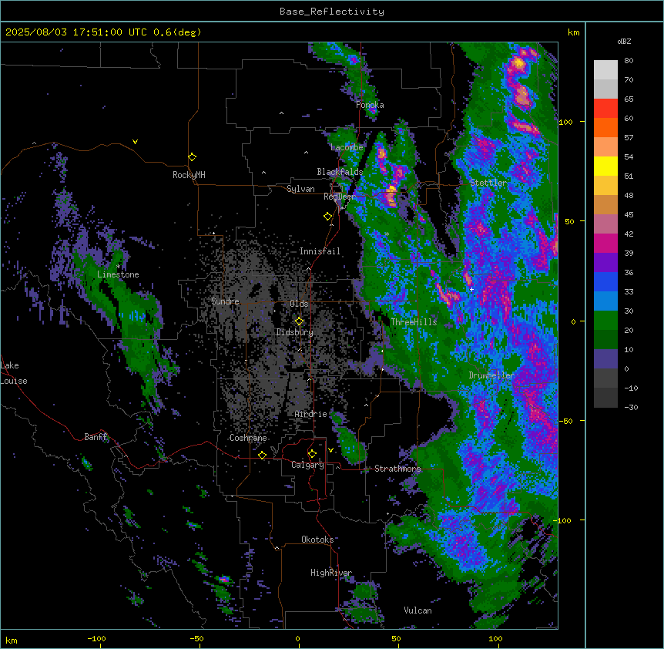Screen dimensions: 664x649
Task: Pick the slate swatch between 10 and 0
Action: tap(605, 359)
